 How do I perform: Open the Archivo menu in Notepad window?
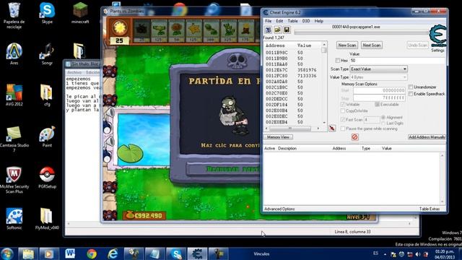point(74,72)
